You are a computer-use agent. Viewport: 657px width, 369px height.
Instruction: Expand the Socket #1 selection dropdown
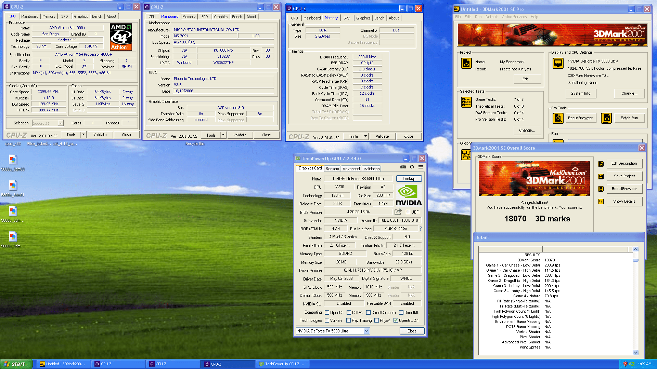pos(61,123)
